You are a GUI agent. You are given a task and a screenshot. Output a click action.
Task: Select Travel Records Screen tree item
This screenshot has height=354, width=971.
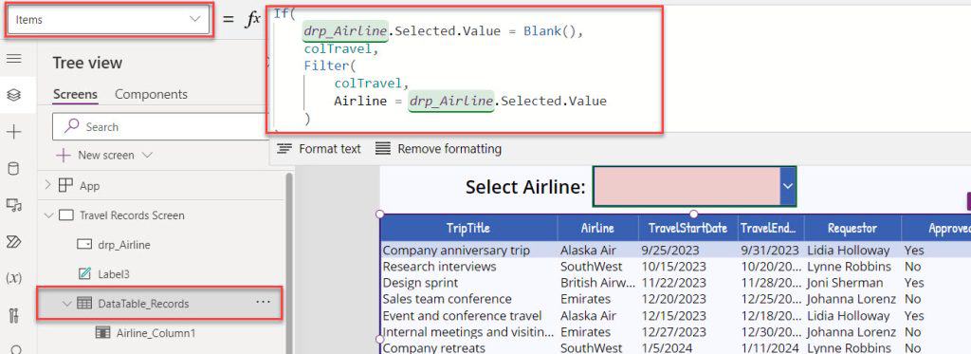132,215
